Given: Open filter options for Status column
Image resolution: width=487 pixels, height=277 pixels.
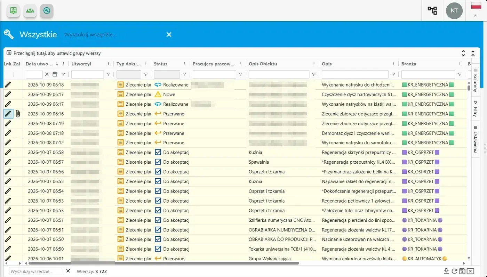Looking at the screenshot, I should tap(184, 74).
